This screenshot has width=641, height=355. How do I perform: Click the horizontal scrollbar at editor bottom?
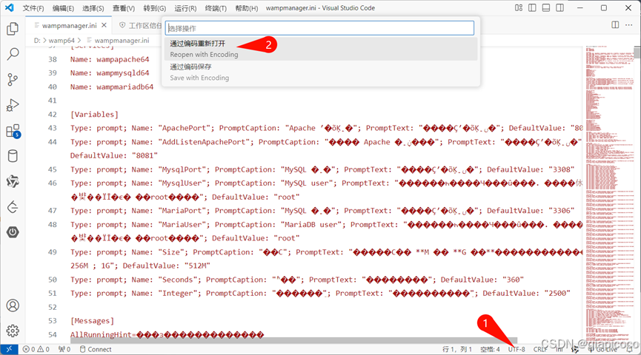click(x=293, y=340)
